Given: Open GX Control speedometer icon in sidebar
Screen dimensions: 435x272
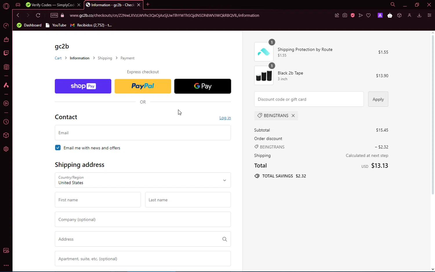Looking at the screenshot, I should (6, 26).
